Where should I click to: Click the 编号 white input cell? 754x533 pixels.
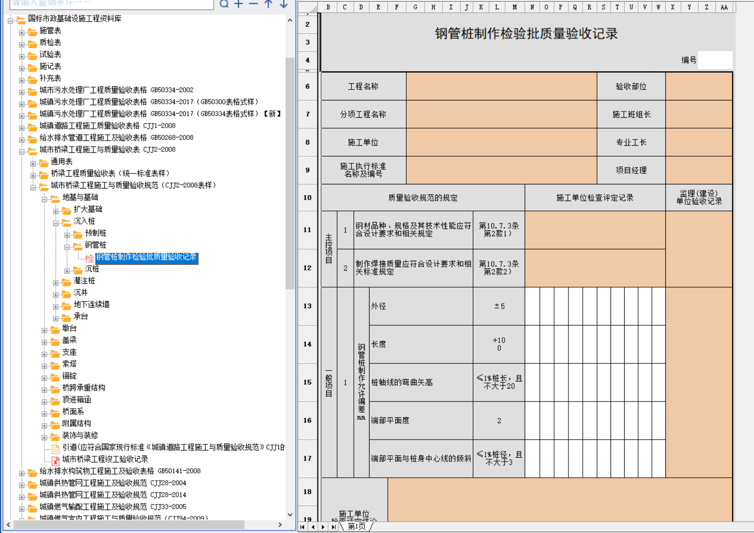pyautogui.click(x=715, y=60)
